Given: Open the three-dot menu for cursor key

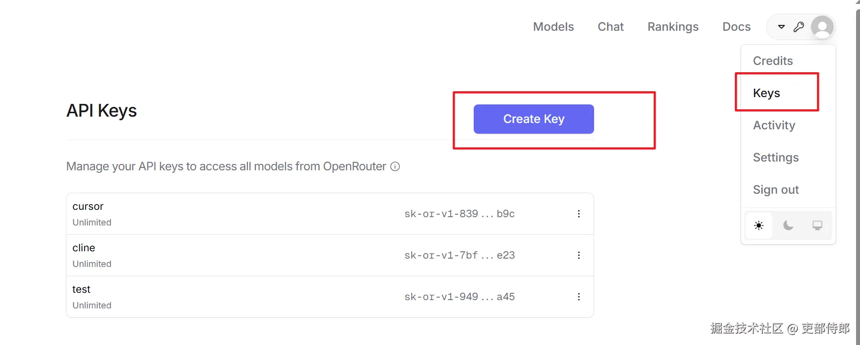Looking at the screenshot, I should tap(579, 214).
